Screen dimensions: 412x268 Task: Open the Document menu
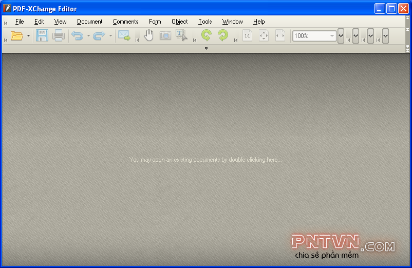[89, 22]
